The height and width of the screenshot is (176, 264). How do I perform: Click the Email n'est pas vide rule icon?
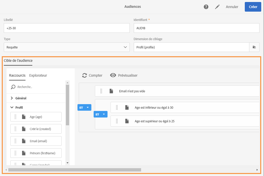click(111, 91)
